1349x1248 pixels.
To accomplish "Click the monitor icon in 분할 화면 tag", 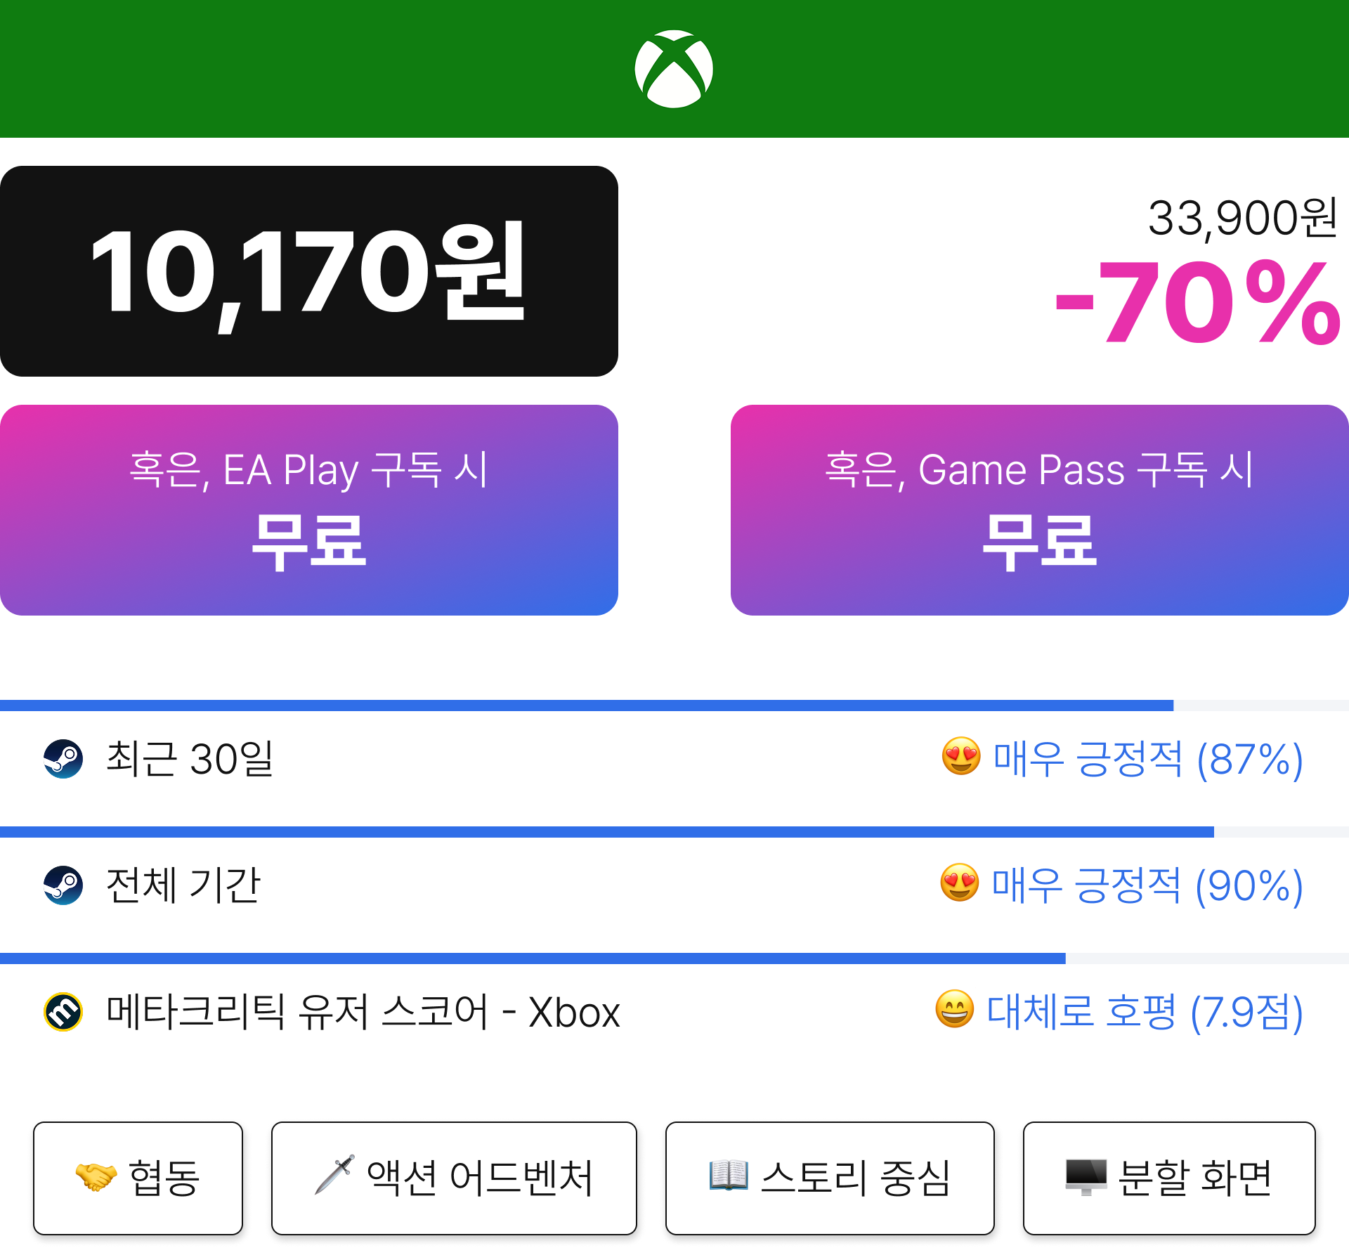I will (x=1086, y=1177).
